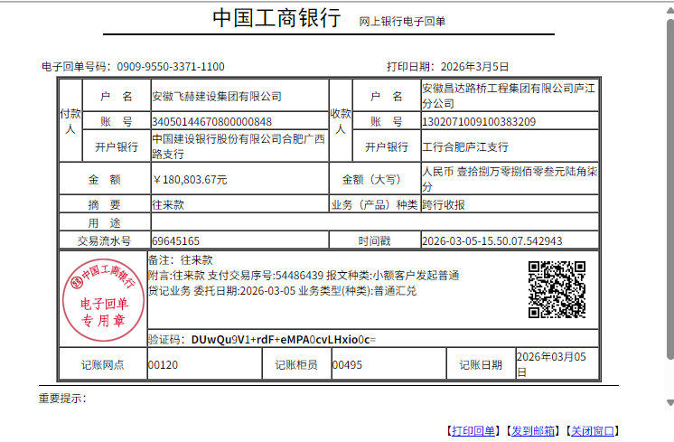
Task: Select the 验证码 verification code string
Action: pos(283,340)
